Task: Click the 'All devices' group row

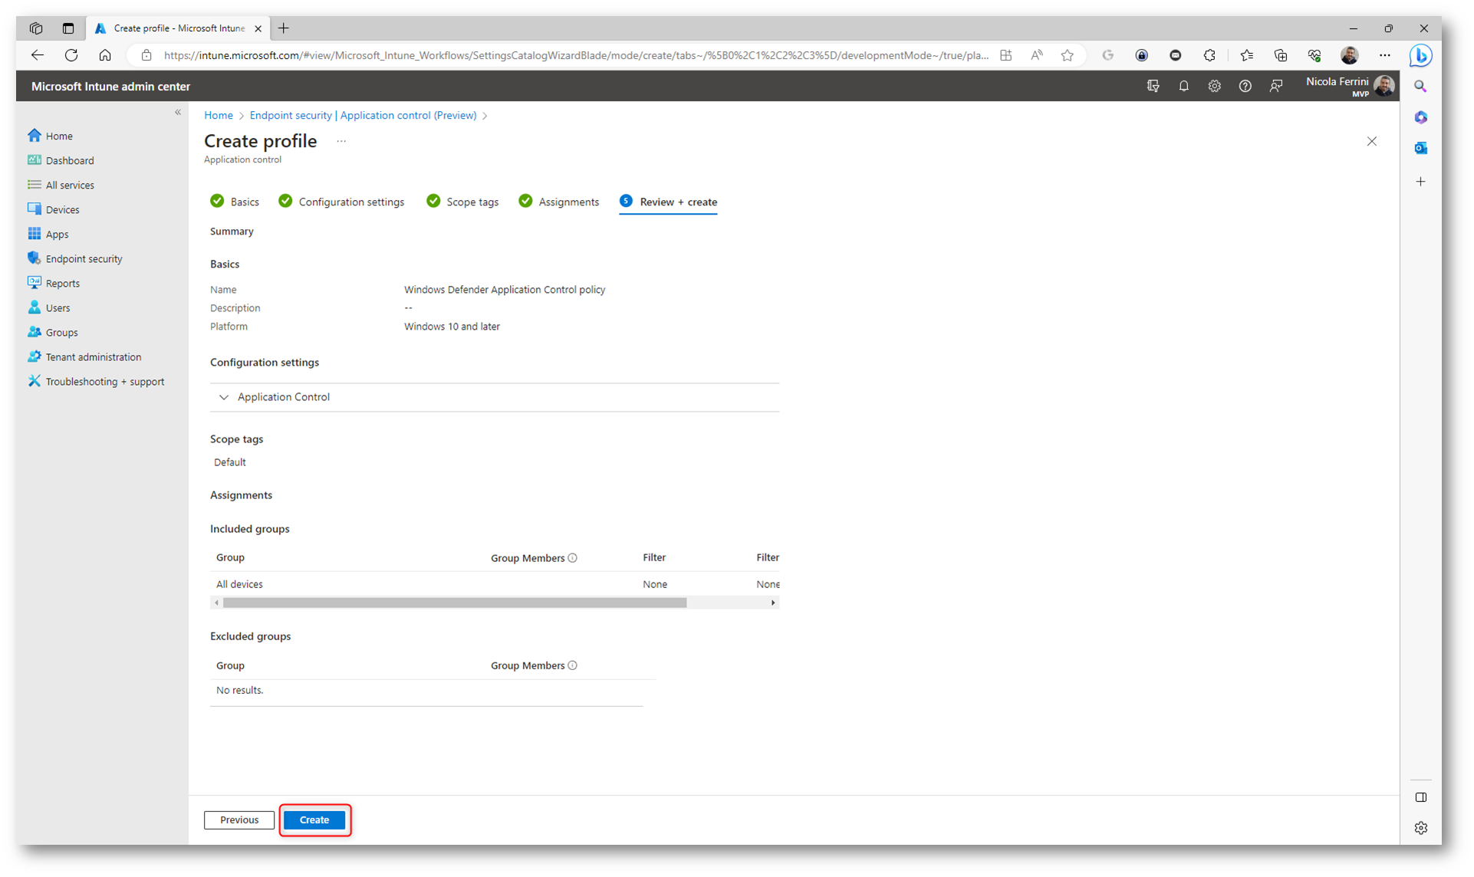Action: pos(495,584)
